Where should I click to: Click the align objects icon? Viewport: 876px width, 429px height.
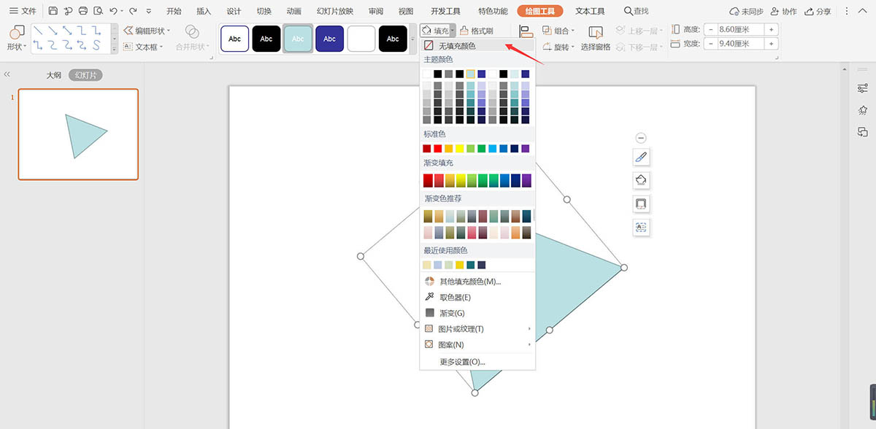[x=526, y=31]
